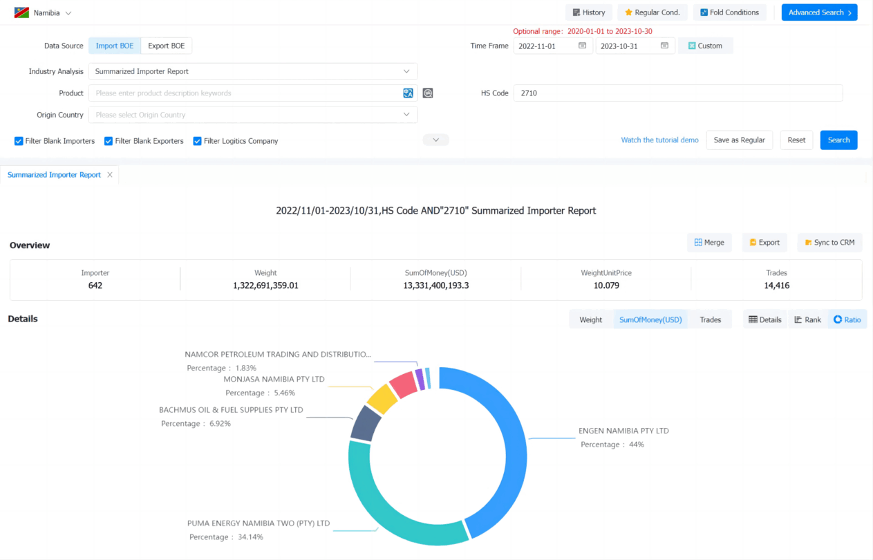The height and width of the screenshot is (560, 873).
Task: Toggle Filter Blank Exporters checkbox
Action: (109, 141)
